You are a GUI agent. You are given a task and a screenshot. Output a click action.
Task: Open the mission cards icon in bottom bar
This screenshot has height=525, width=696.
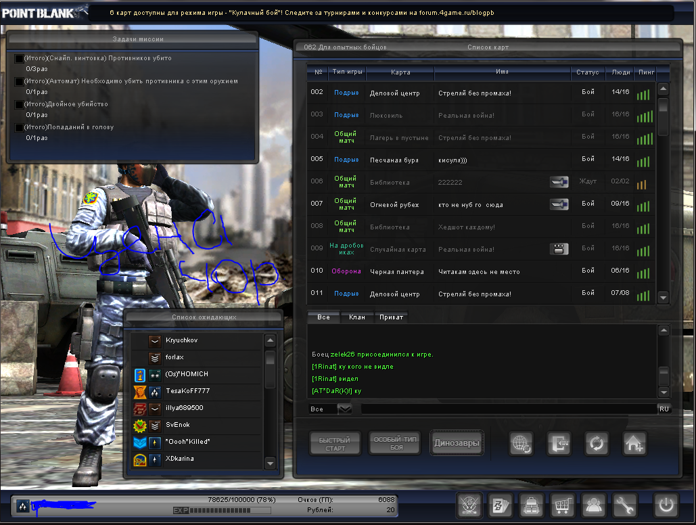(501, 505)
